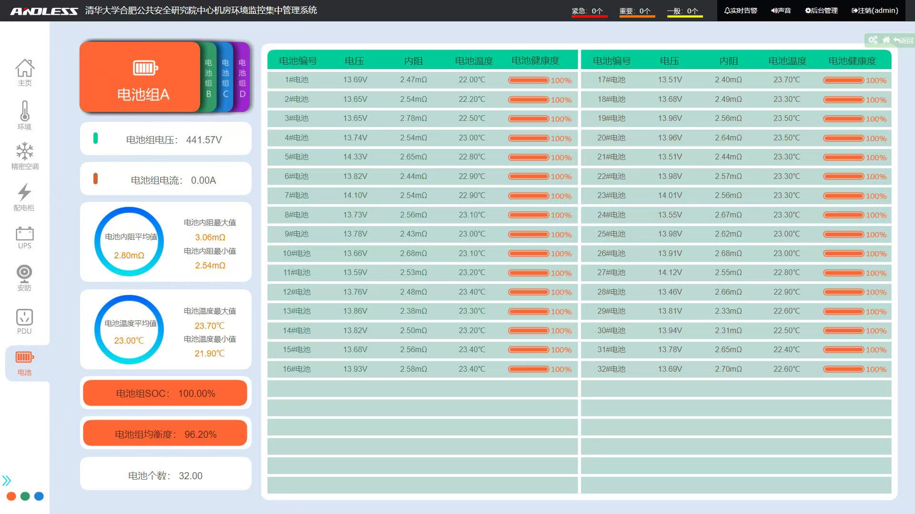Open the 环境 thermometer sidebar icon
The height and width of the screenshot is (514, 915).
(25, 115)
